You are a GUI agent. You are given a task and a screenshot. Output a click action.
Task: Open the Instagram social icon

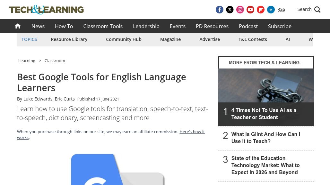tap(240, 10)
